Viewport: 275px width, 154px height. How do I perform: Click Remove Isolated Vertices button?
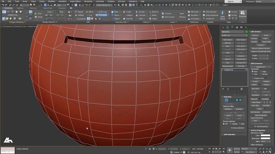pyautogui.click(x=261, y=48)
